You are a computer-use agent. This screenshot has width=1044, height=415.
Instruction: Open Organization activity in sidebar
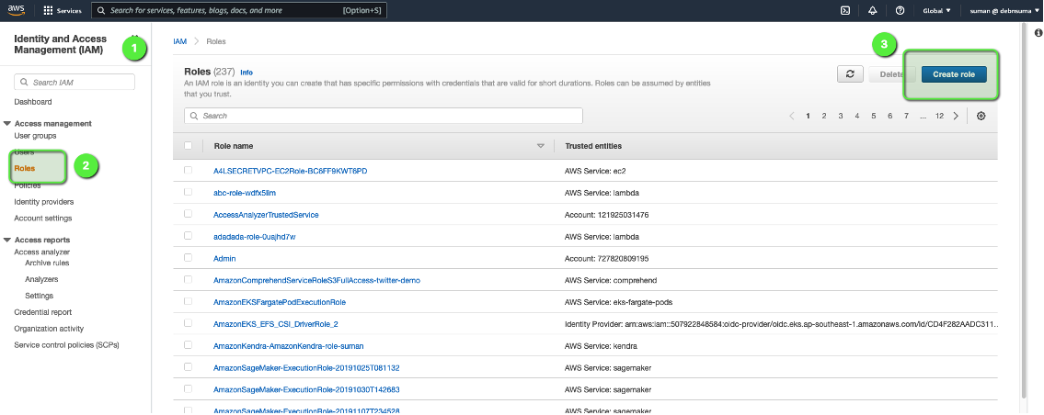point(49,329)
